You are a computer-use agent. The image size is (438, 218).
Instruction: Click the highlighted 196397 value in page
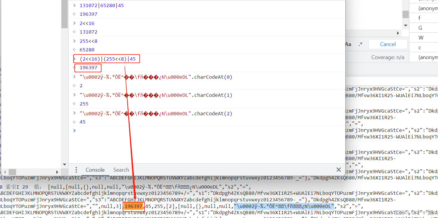pos(134,206)
